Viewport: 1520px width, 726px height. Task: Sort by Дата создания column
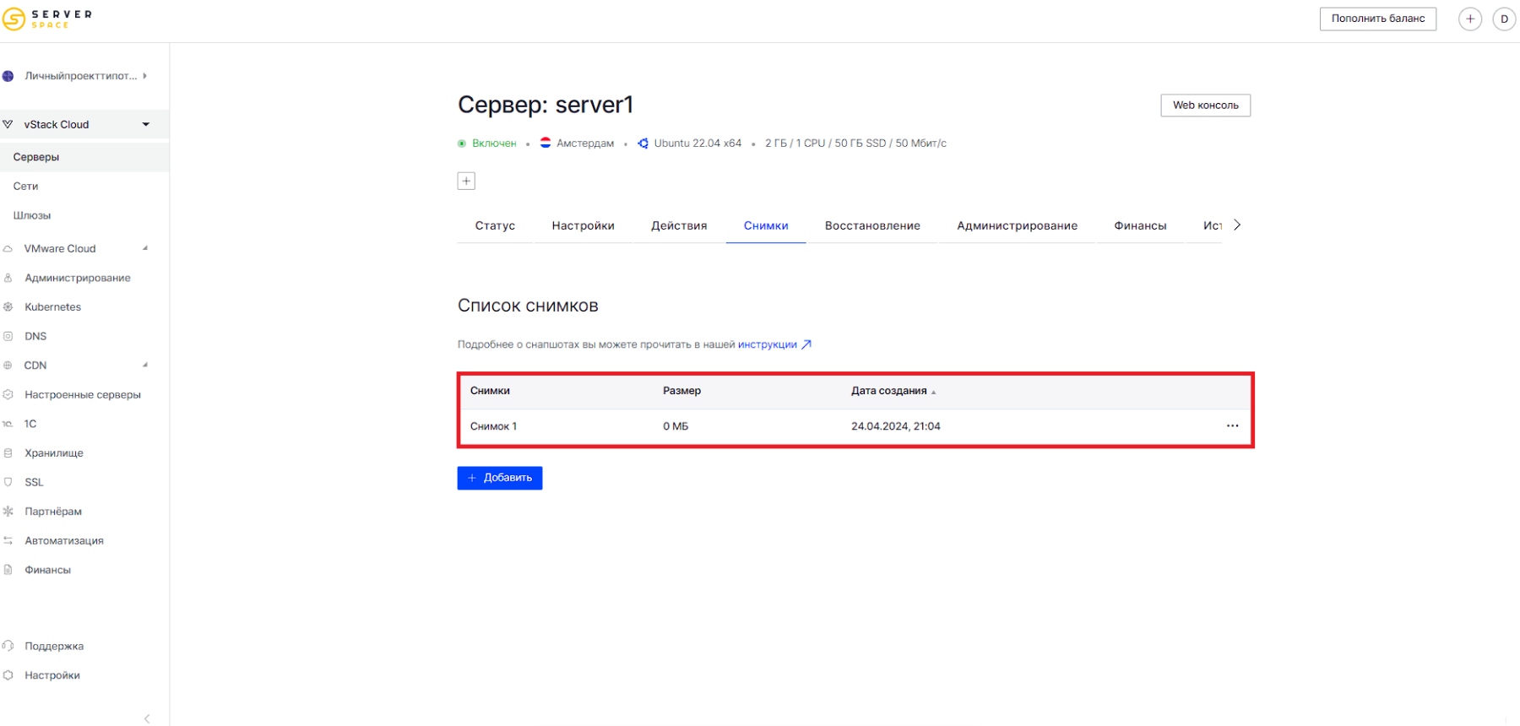coord(893,391)
